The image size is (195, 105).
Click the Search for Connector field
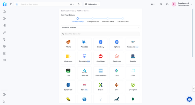pyautogui.click(x=101, y=34)
